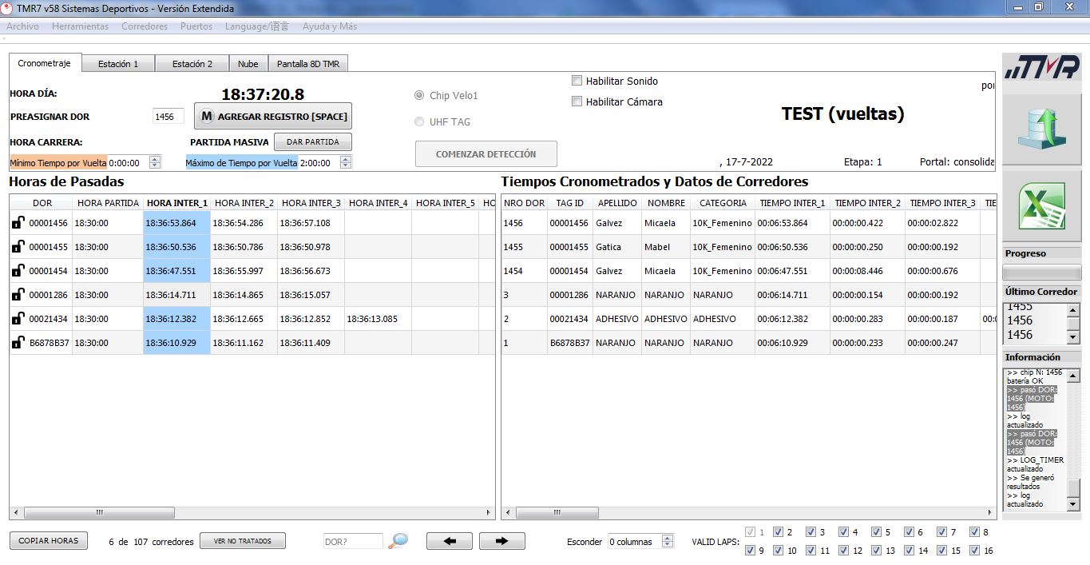
Task: Click the right arrow navigation button
Action: point(501,541)
